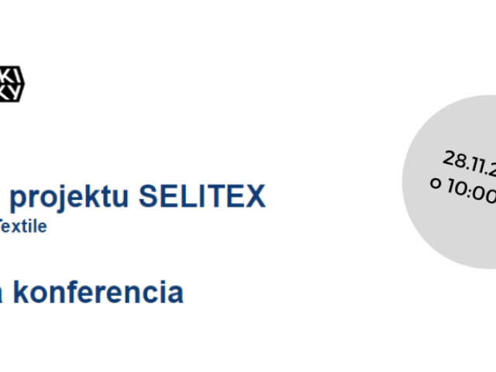Select the word 'projektu' in heading

(x=69, y=198)
